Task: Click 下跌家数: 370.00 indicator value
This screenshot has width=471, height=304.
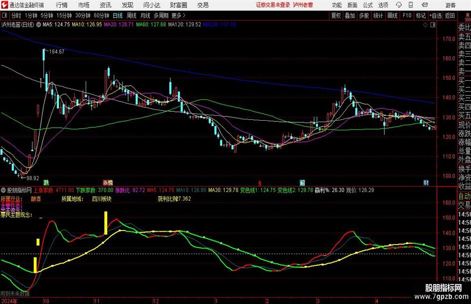Action: 94,190
